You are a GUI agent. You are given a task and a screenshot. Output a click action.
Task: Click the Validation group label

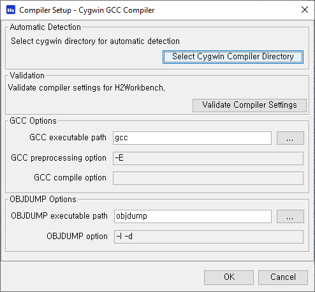click(x=27, y=76)
